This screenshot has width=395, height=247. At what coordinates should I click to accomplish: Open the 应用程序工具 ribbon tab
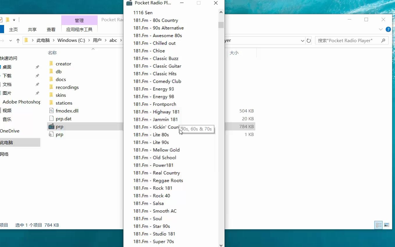click(79, 29)
